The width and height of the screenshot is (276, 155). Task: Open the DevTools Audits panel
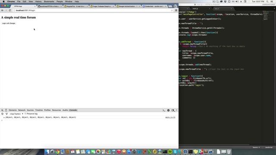[65, 110]
